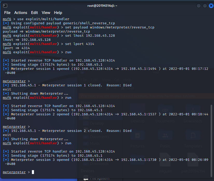The height and width of the screenshot is (181, 214).
Task: Click 'lport ⇒ 4314' output line
Action: (x=16, y=48)
